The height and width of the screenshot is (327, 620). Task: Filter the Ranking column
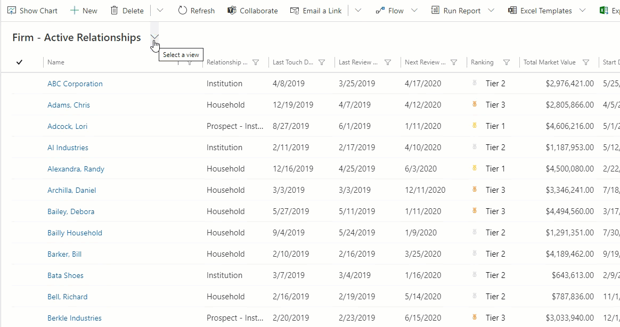point(507,62)
